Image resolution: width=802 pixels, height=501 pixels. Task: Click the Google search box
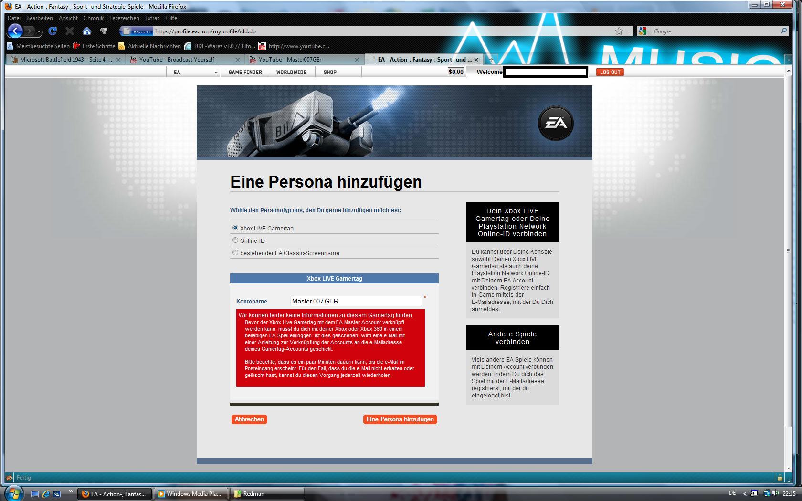pos(715,31)
